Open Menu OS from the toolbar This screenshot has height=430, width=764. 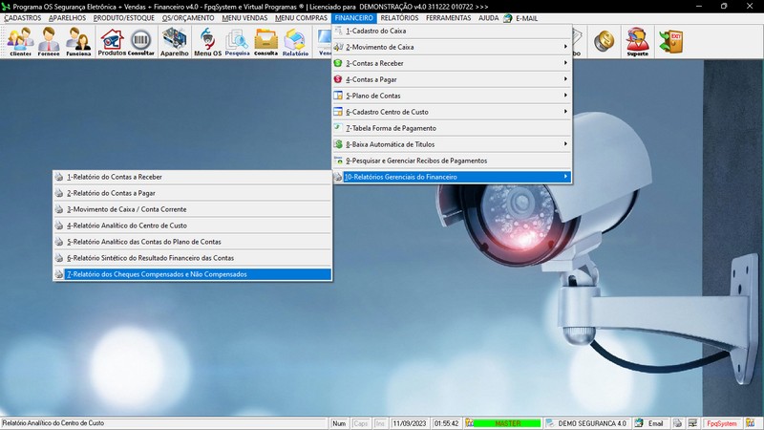tap(207, 41)
